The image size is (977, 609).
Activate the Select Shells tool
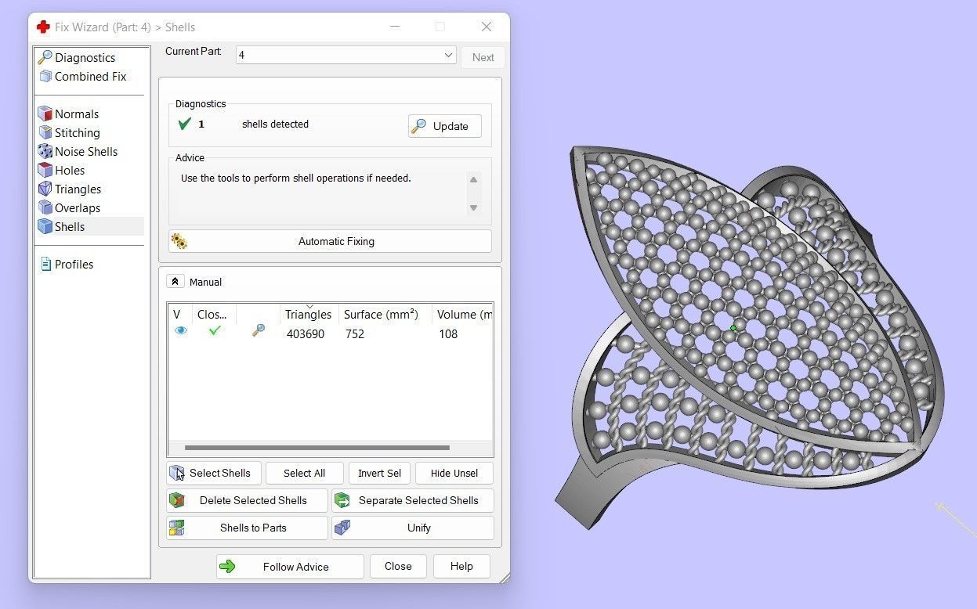tap(213, 473)
